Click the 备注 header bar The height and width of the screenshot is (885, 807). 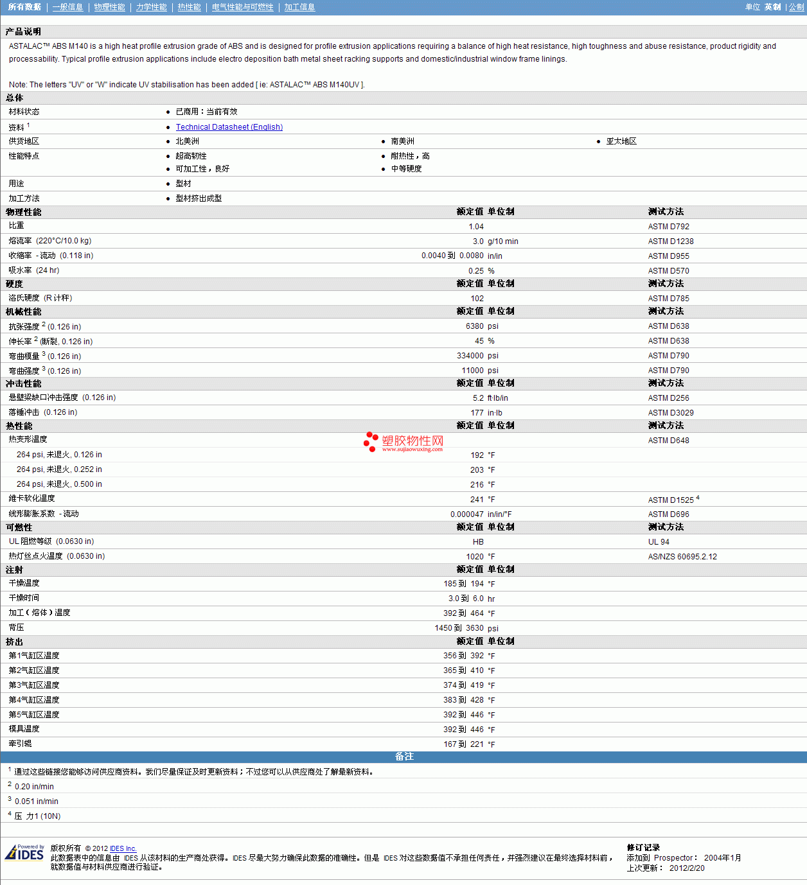pos(404,757)
